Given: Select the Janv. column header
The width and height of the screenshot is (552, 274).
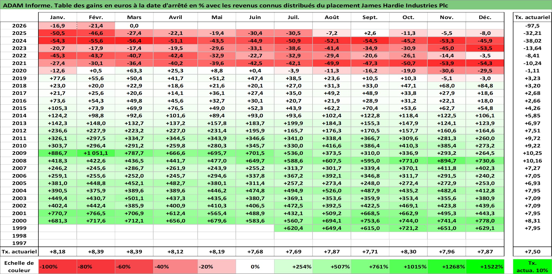Looking at the screenshot, I should [57, 17].
